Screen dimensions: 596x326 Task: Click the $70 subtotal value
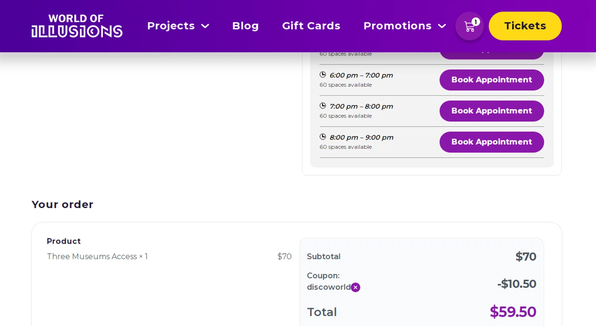[526, 256]
